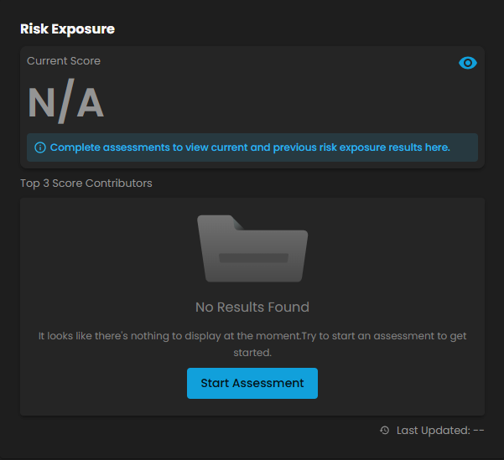Click the No Results Found heading
Viewport: 504px width, 460px height.
[x=252, y=308]
